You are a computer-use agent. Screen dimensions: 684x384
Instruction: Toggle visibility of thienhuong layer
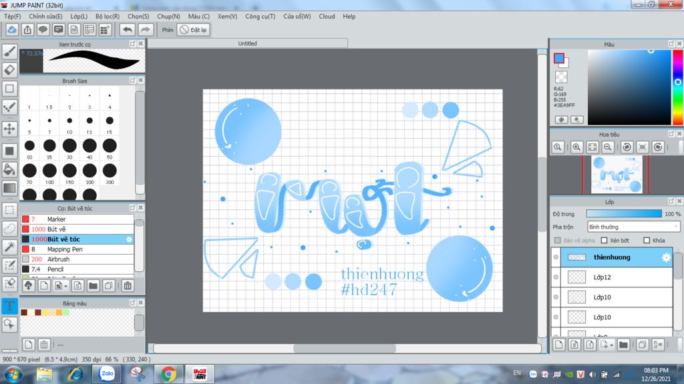point(556,257)
